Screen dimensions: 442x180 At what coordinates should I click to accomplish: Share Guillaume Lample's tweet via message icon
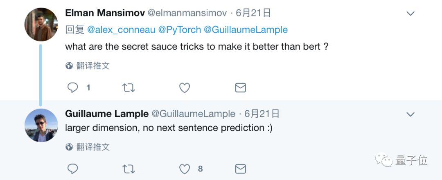240,169
